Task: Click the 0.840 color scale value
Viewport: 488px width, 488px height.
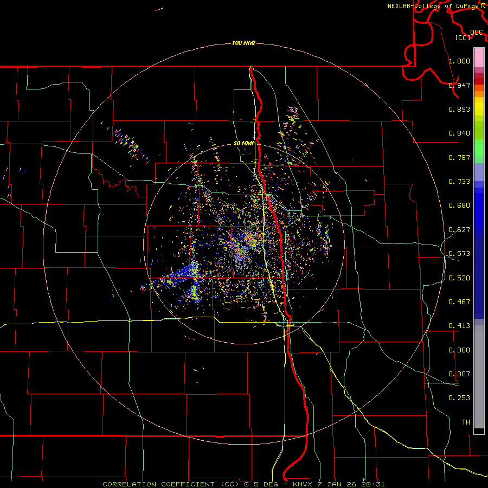Action: pyautogui.click(x=459, y=133)
